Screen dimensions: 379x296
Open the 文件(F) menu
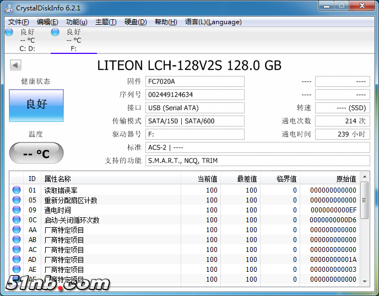19,22
